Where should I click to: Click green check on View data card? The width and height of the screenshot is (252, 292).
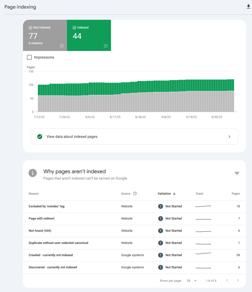[x=40, y=137]
